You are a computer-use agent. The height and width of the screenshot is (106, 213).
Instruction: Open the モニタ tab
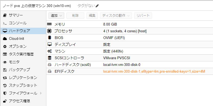tap(23, 62)
